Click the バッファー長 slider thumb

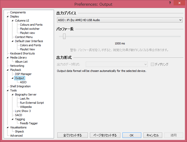click(x=64, y=36)
